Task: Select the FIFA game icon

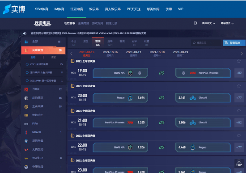Action: [26, 124]
